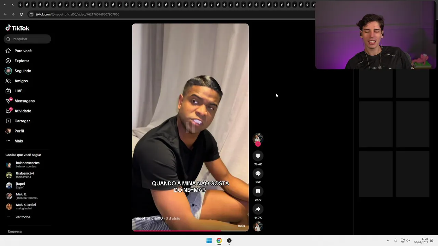Click the TikTok logo
438x246 pixels.
(x=17, y=28)
